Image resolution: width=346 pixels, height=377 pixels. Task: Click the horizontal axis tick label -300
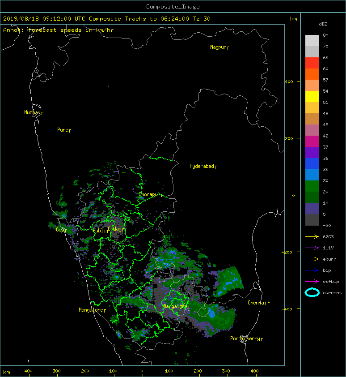(55, 371)
